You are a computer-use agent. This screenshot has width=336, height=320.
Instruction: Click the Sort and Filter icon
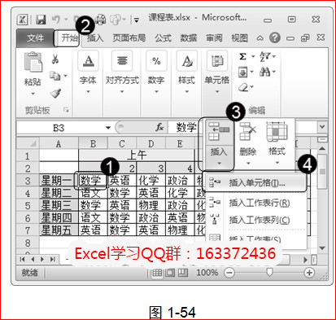point(265,57)
